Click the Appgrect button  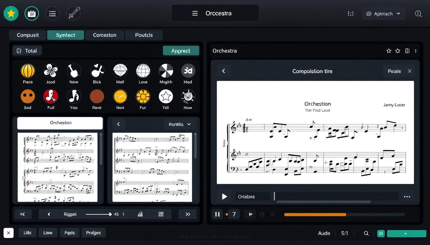[x=181, y=51]
